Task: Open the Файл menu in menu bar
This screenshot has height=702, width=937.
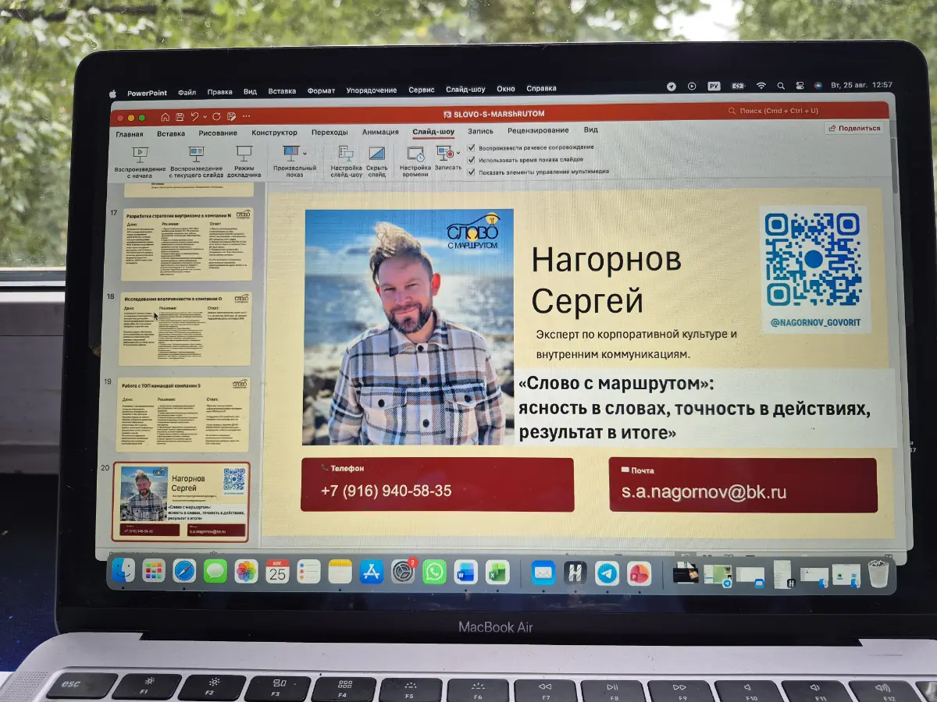Action: tap(187, 92)
